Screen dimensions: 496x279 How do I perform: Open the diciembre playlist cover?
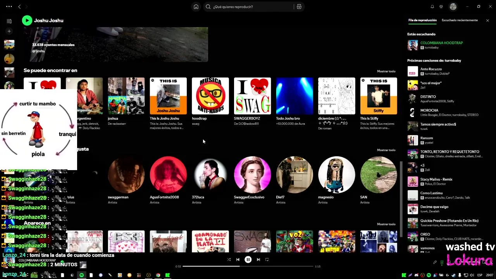[336, 96]
